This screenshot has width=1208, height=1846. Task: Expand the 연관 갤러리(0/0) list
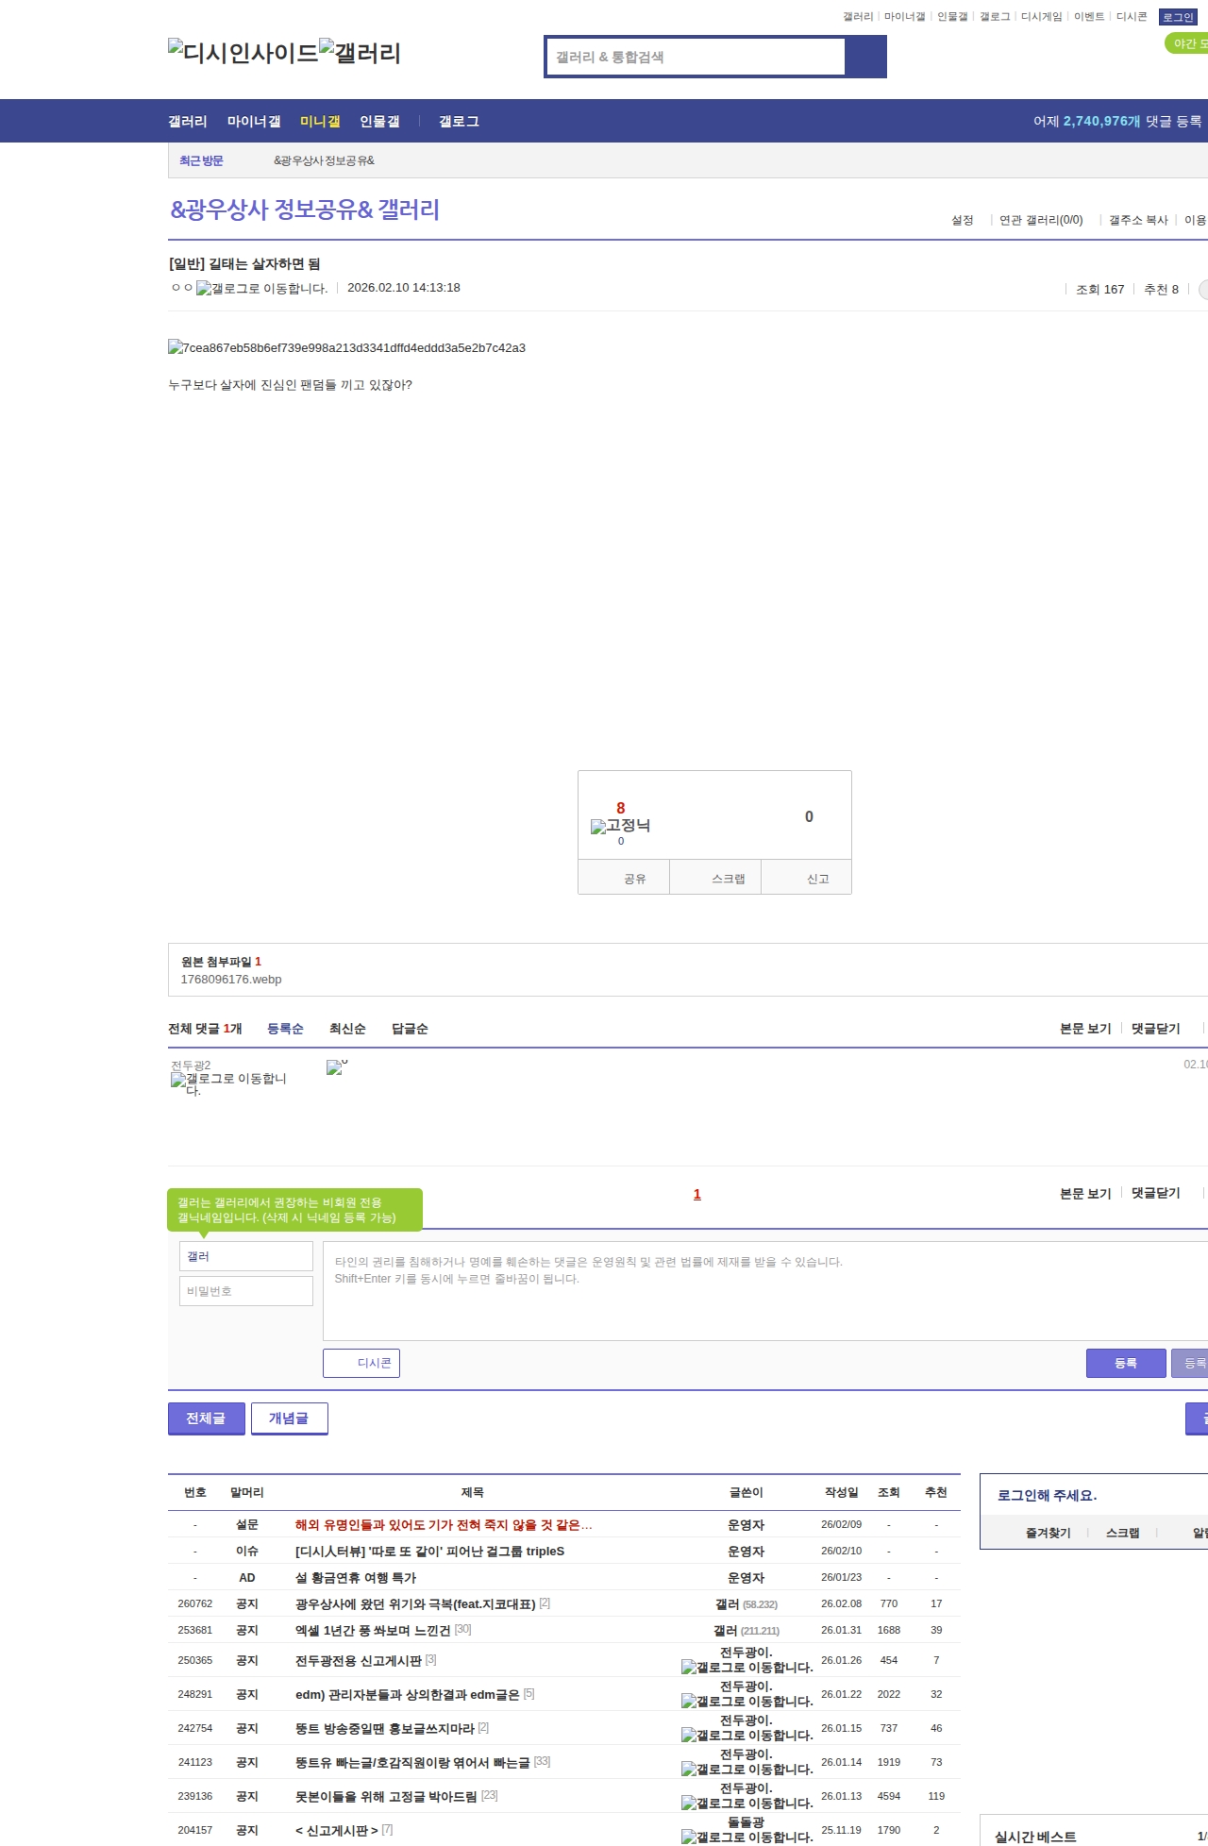point(1041,220)
